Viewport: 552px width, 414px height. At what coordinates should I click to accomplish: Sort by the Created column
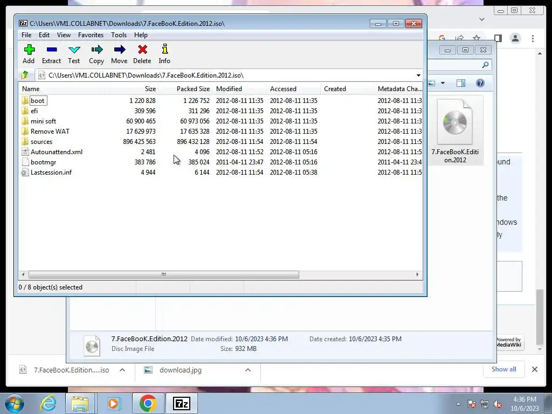click(347, 89)
